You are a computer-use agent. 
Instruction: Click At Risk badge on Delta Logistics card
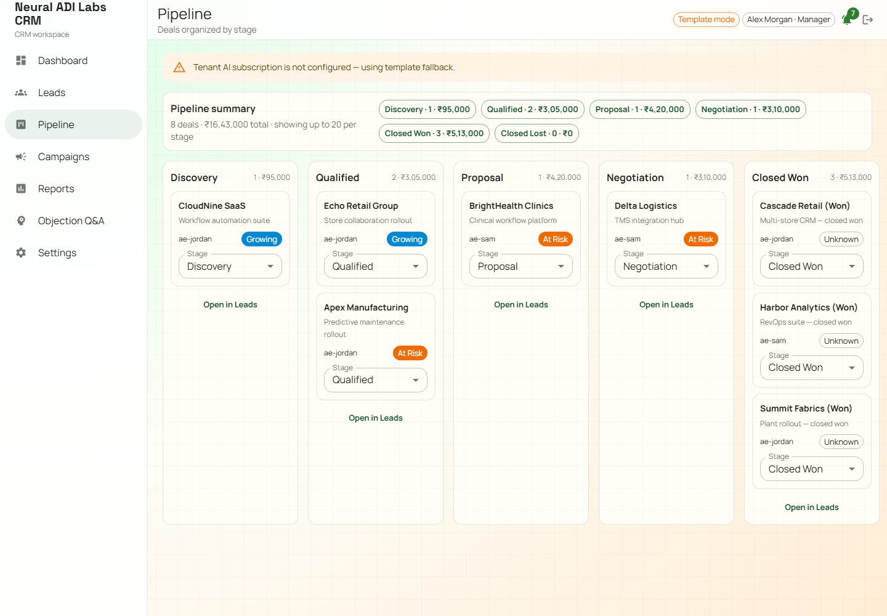[x=701, y=239]
